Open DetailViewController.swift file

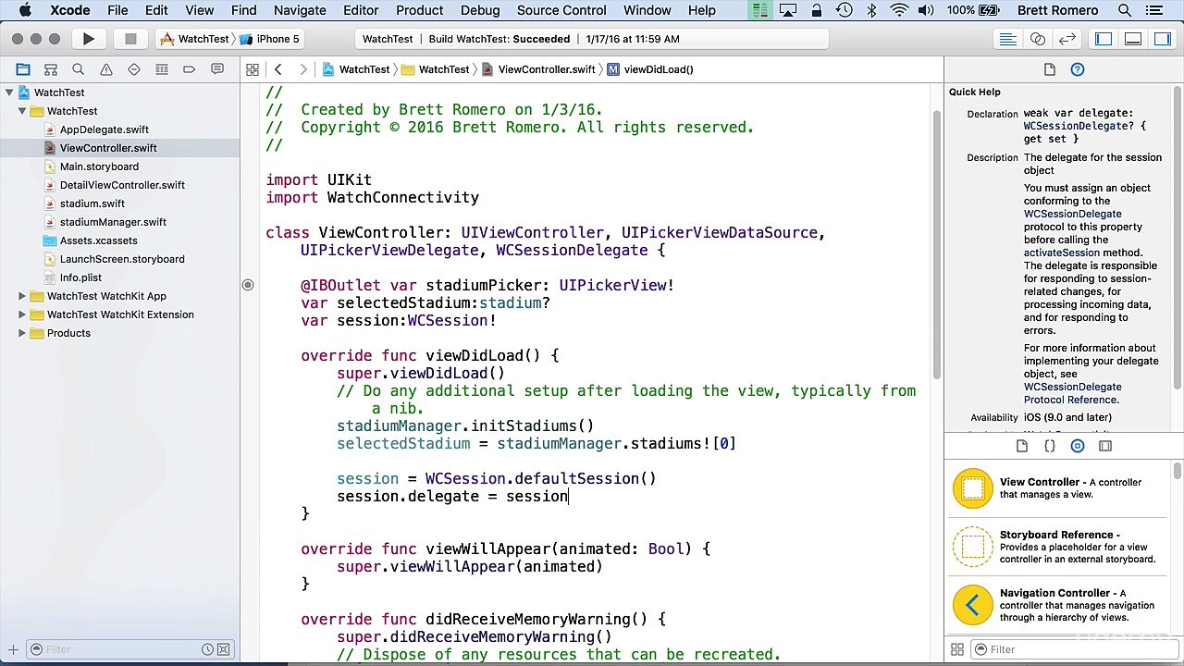(122, 185)
